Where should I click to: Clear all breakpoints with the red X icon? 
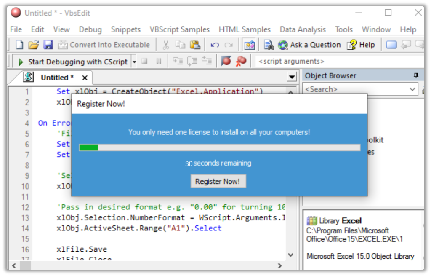click(241, 61)
